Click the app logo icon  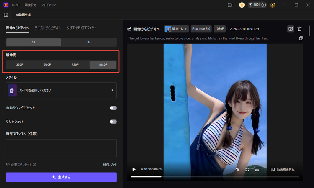(6, 5)
